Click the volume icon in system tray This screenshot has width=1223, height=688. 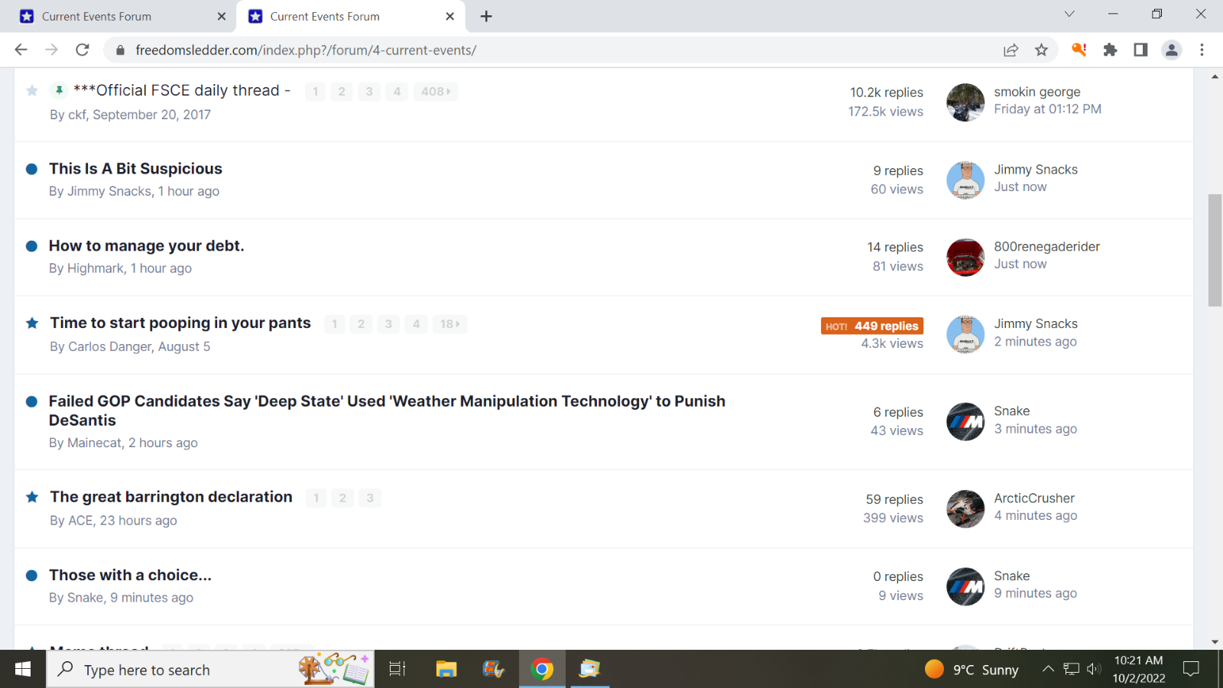click(x=1094, y=670)
